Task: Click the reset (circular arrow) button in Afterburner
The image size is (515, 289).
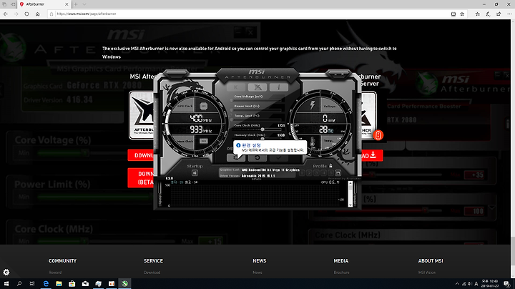Action: [x=257, y=157]
